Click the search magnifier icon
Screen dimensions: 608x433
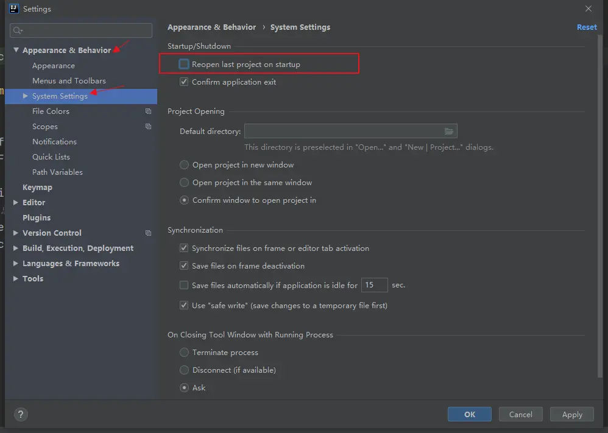click(x=18, y=30)
